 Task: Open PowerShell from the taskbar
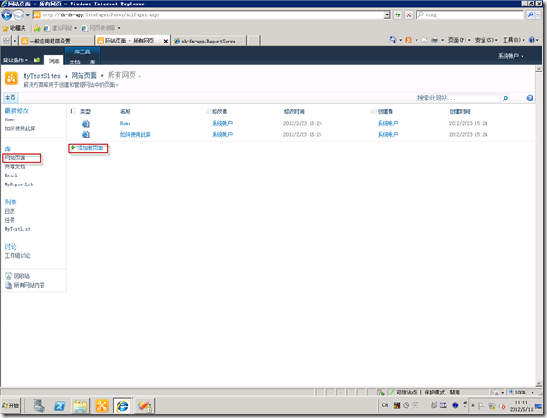click(x=60, y=406)
